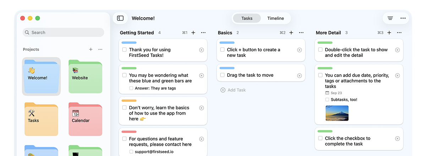This screenshot has height=156, width=426.
Task: Toggle the sidebar panel icon
Action: click(120, 18)
